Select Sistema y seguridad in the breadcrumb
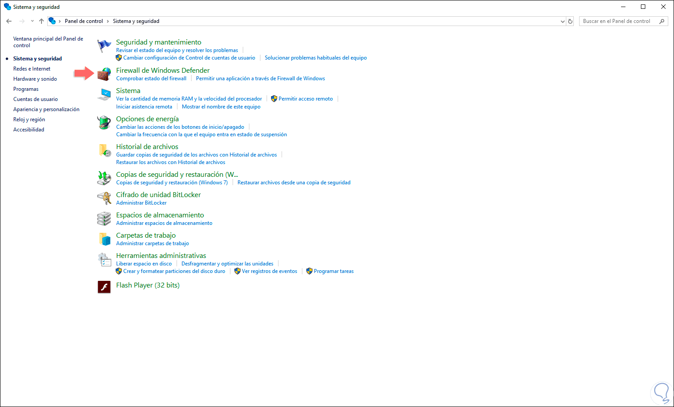The width and height of the screenshot is (674, 407). coord(136,21)
